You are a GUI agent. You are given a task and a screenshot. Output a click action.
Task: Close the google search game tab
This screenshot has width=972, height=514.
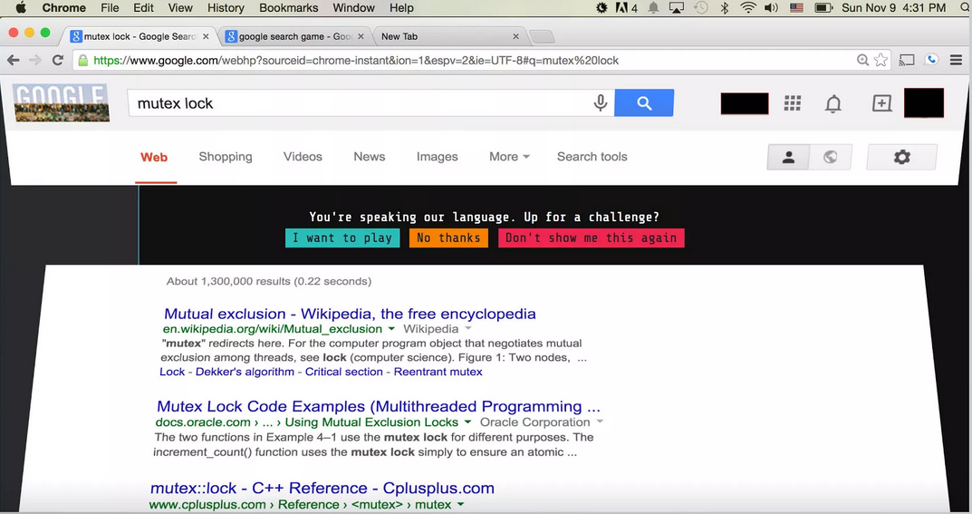[361, 36]
